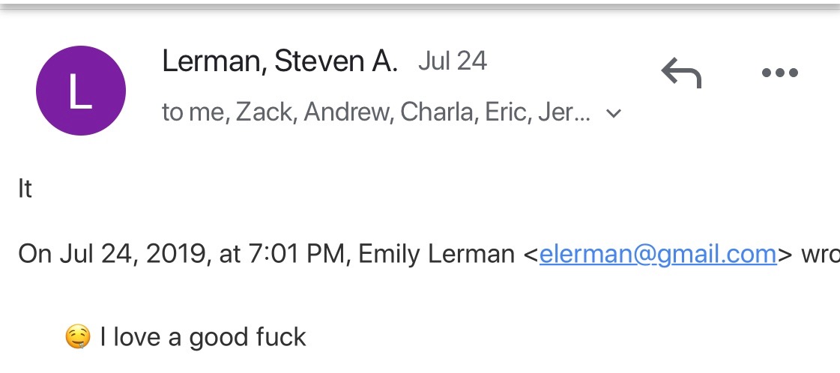The image size is (840, 373).
Task: Click sender name Lerman, Steven A.
Action: [280, 61]
